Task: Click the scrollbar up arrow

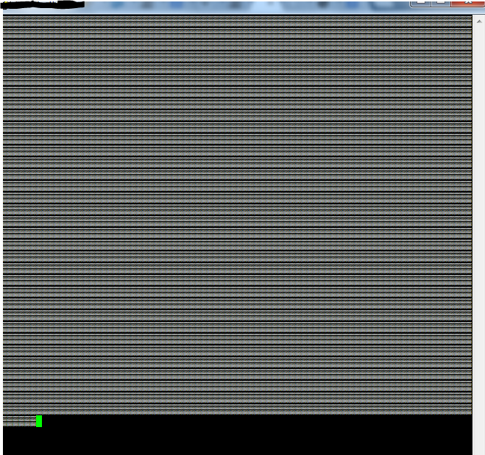Action: [x=479, y=21]
